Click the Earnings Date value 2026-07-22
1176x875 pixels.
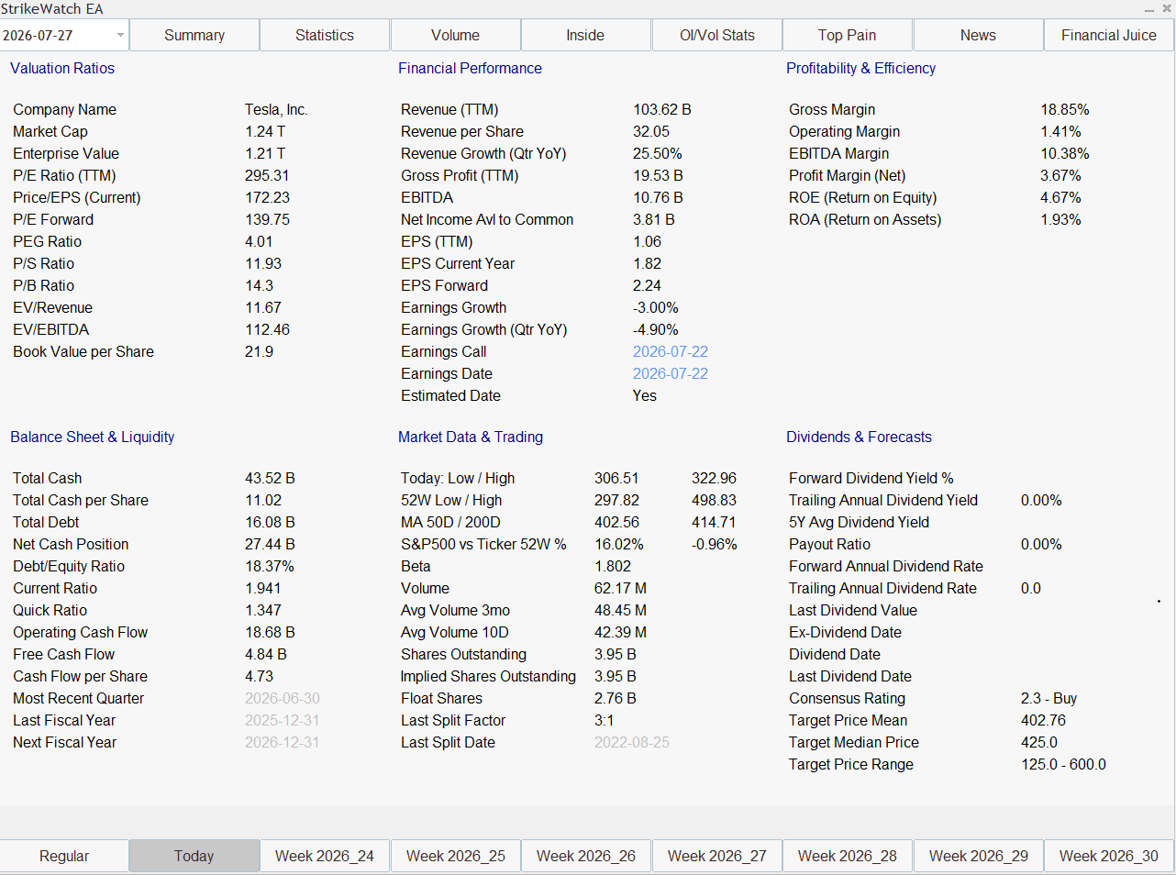click(x=671, y=374)
